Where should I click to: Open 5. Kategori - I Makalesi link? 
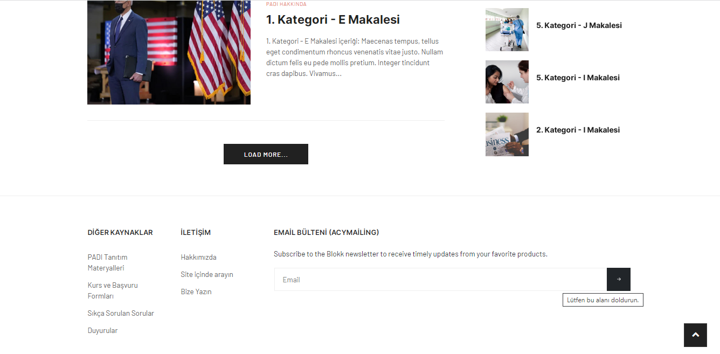pos(578,78)
